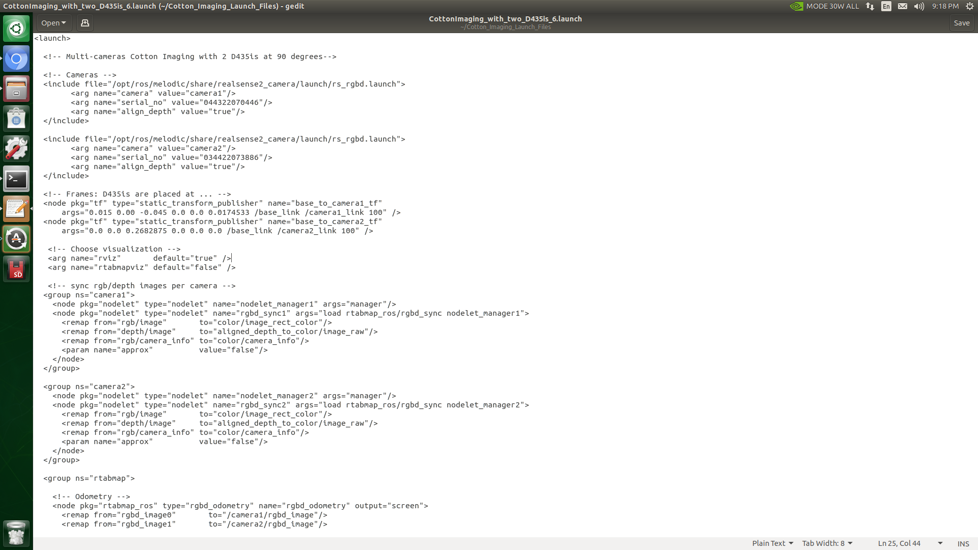Image resolution: width=978 pixels, height=550 pixels.
Task: Click the gedit text editor dock icon
Action: point(16,209)
